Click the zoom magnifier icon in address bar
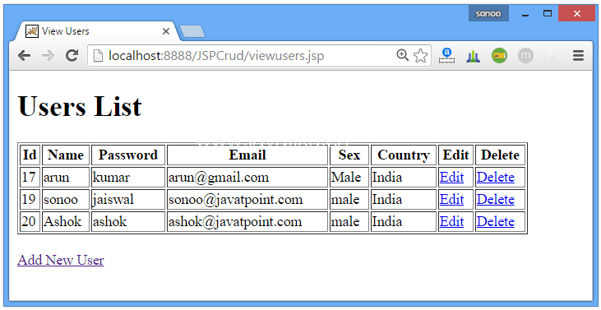This screenshot has width=601, height=310. pyautogui.click(x=403, y=56)
